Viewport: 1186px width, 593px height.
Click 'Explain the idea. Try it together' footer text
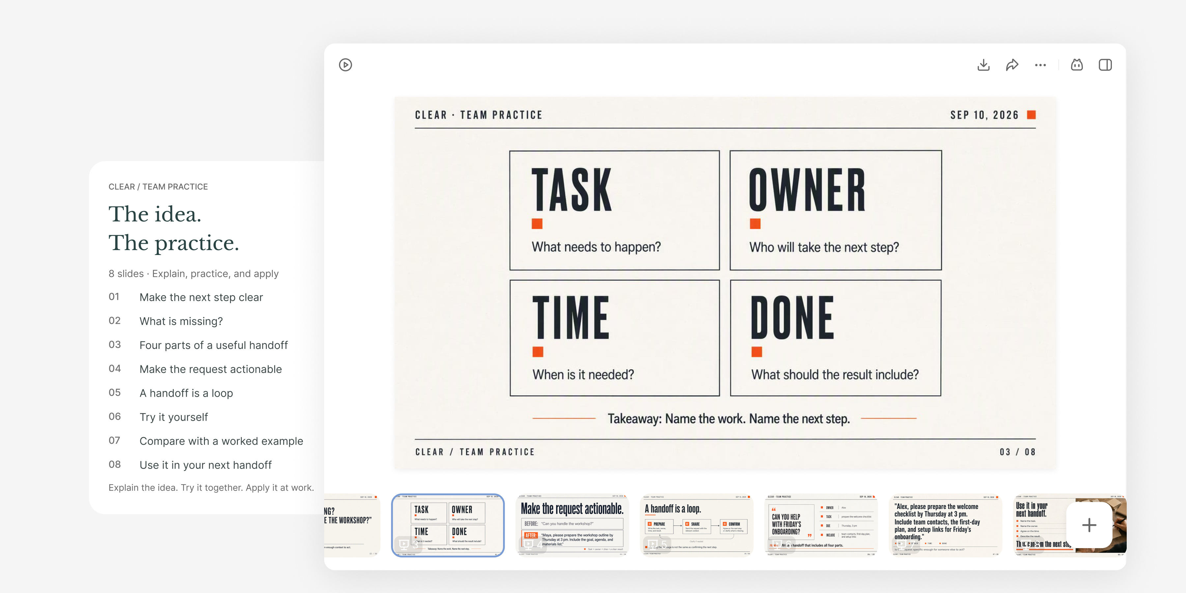211,488
